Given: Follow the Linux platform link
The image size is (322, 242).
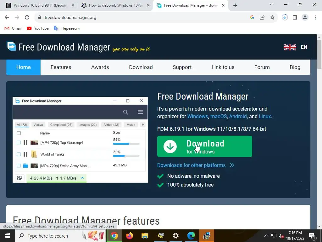Looking at the screenshot, I should click(265, 117).
